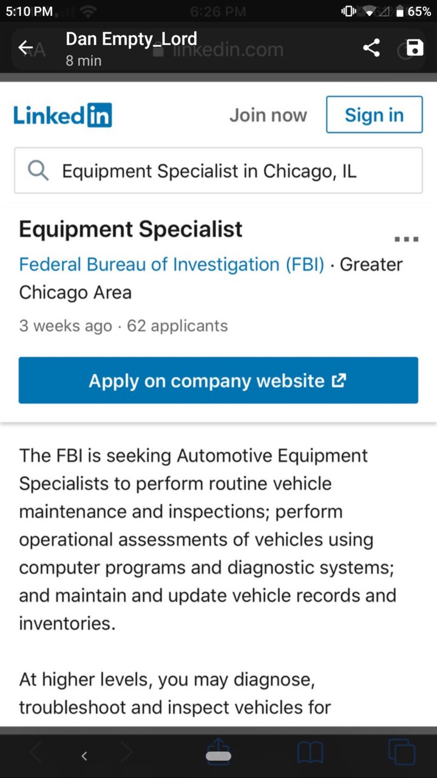This screenshot has width=437, height=778.
Task: Click the Join now link
Action: point(268,115)
